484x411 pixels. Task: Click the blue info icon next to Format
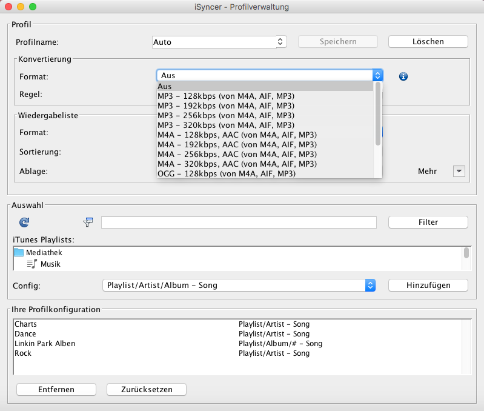click(x=403, y=76)
